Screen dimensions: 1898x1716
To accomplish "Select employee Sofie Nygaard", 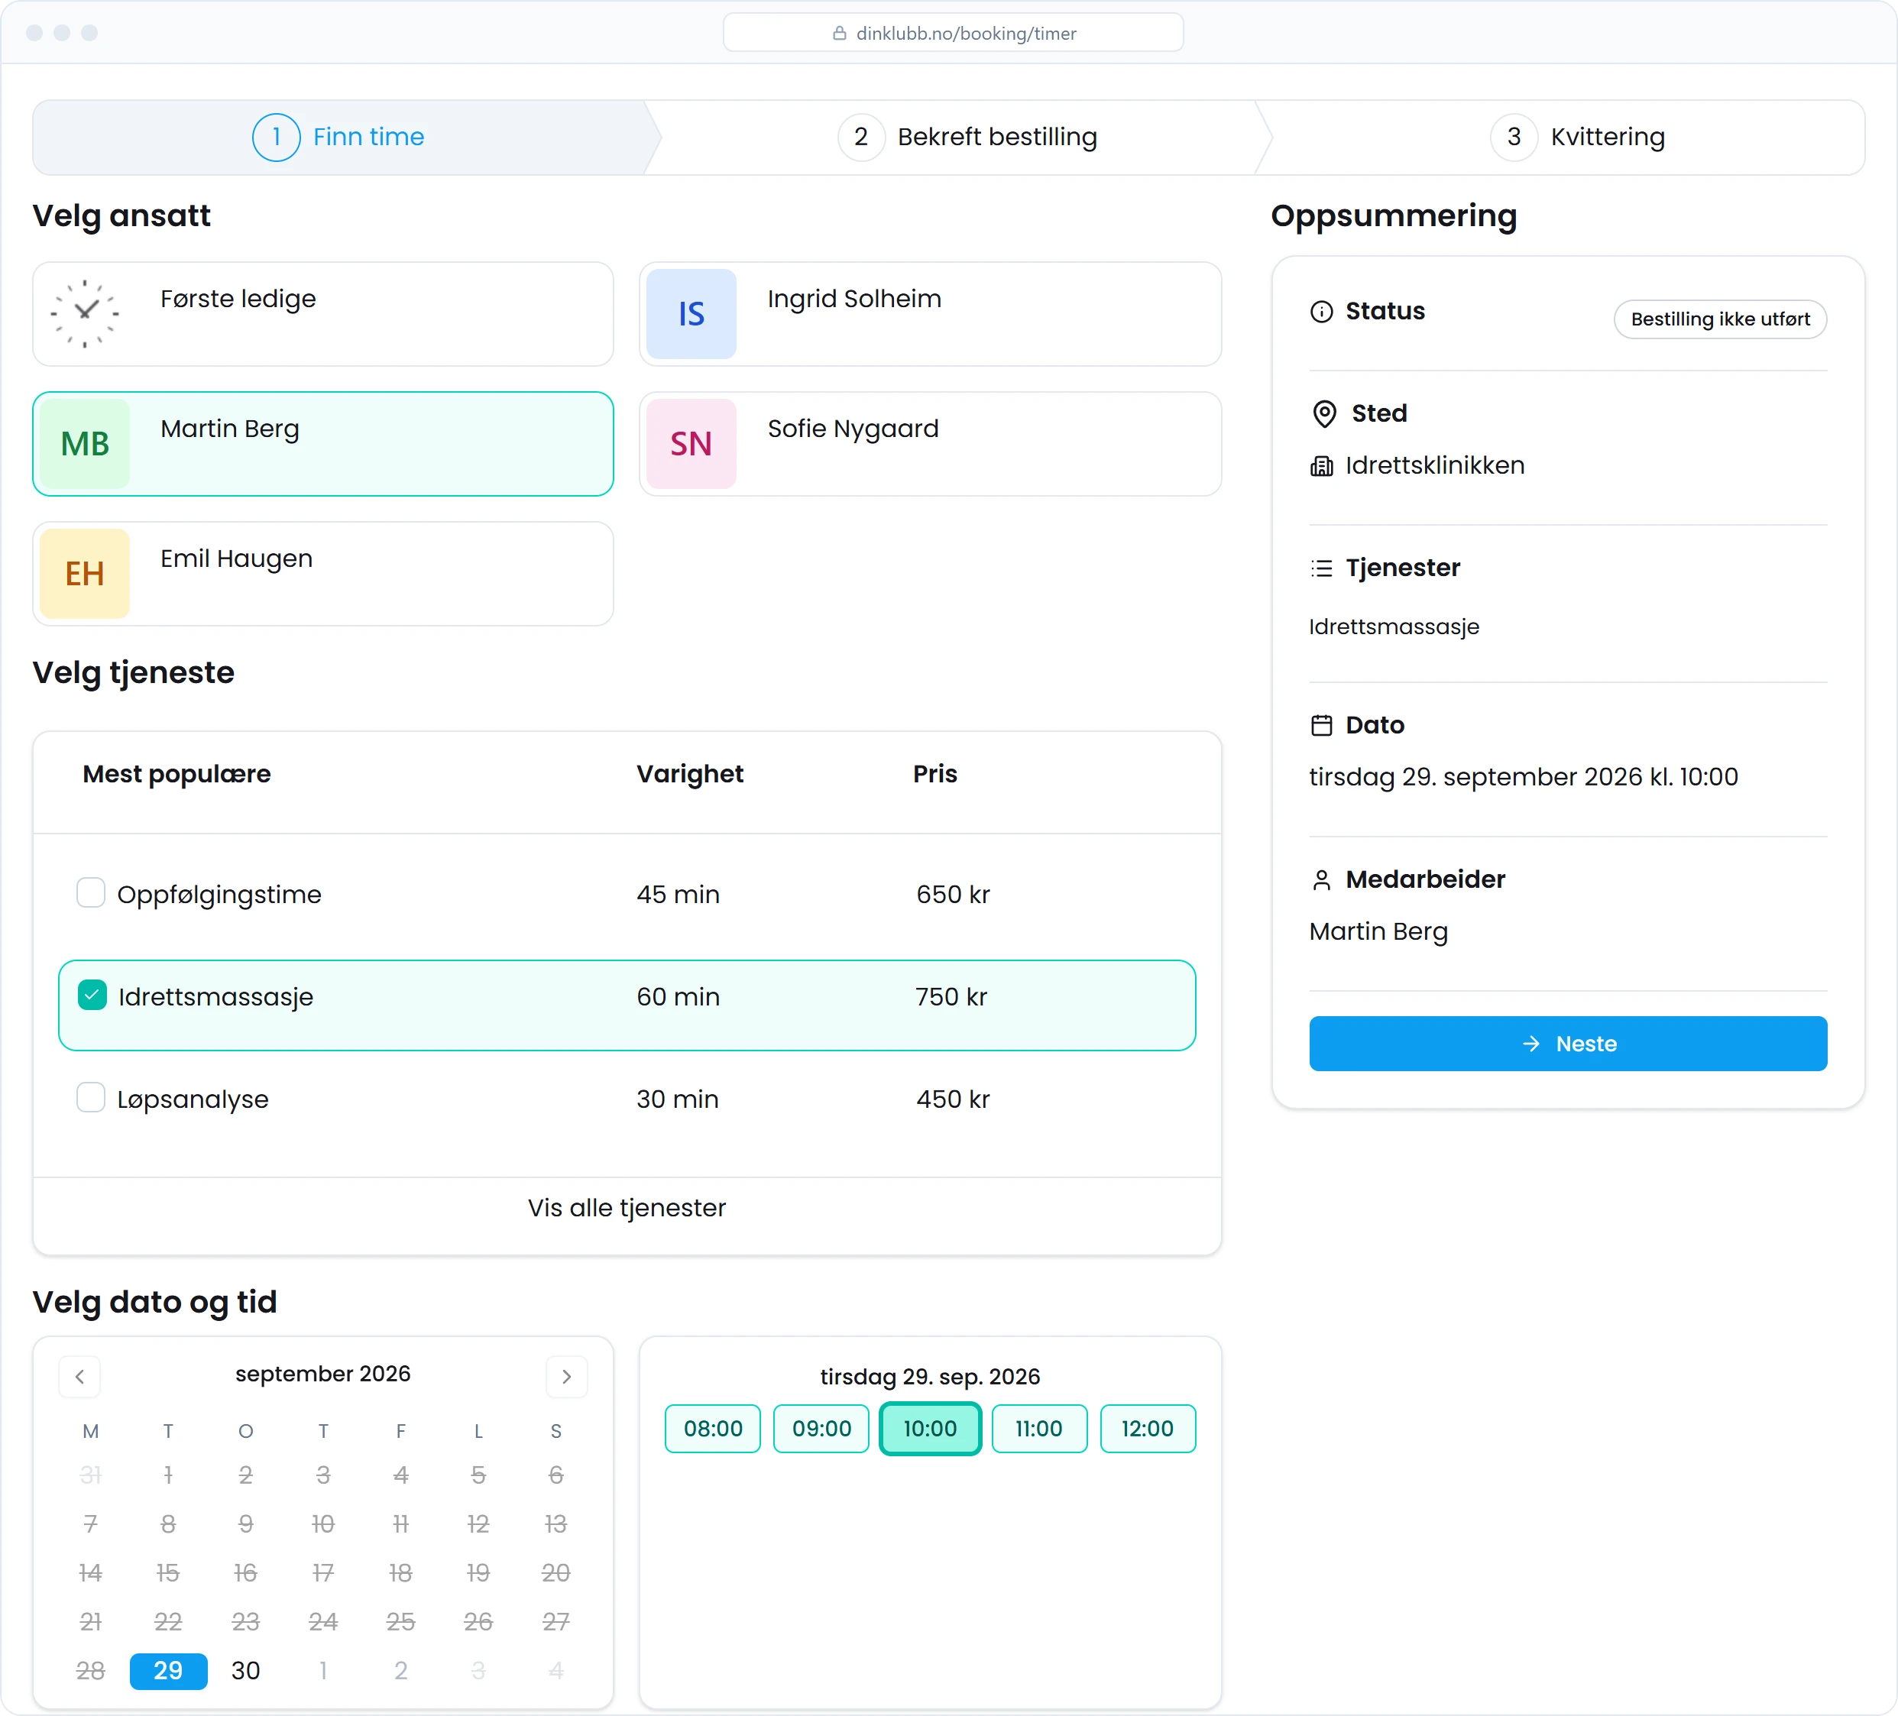I will pos(930,443).
